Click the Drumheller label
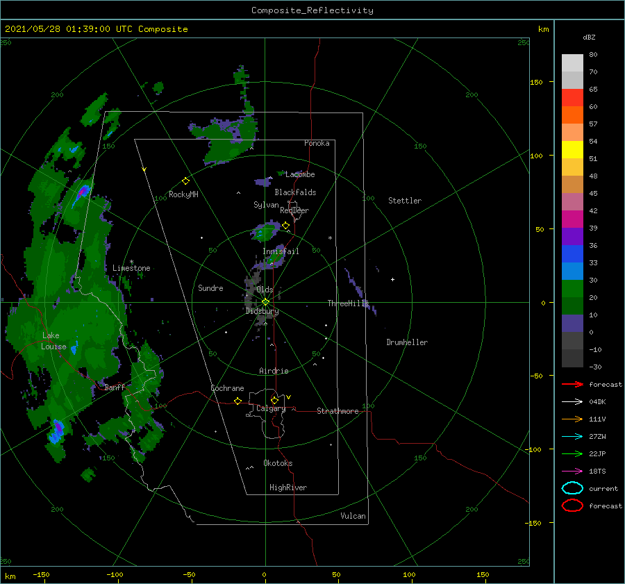 407,342
